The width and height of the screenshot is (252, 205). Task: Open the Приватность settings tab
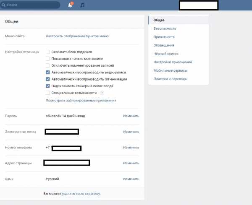[x=178, y=37]
